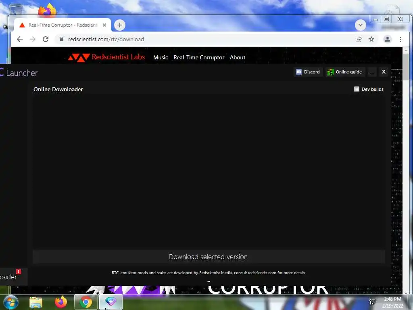Open the taskbar clock and date
Screen dimensions: 413x310
coord(392,302)
